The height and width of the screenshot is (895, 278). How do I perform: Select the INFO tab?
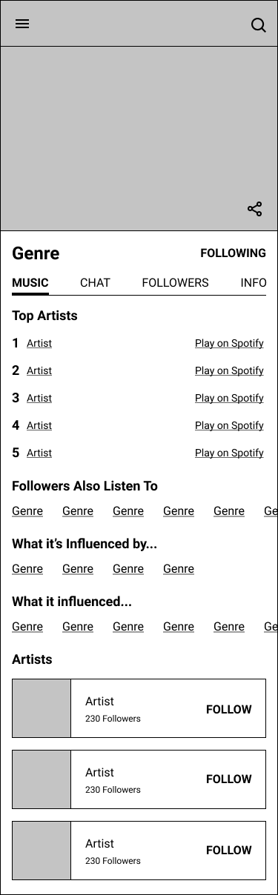pyautogui.click(x=254, y=283)
